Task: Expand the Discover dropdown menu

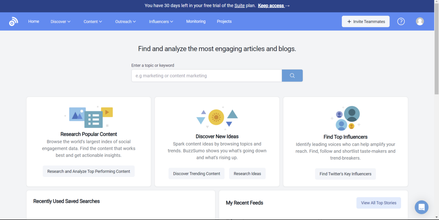Action: pos(60,22)
